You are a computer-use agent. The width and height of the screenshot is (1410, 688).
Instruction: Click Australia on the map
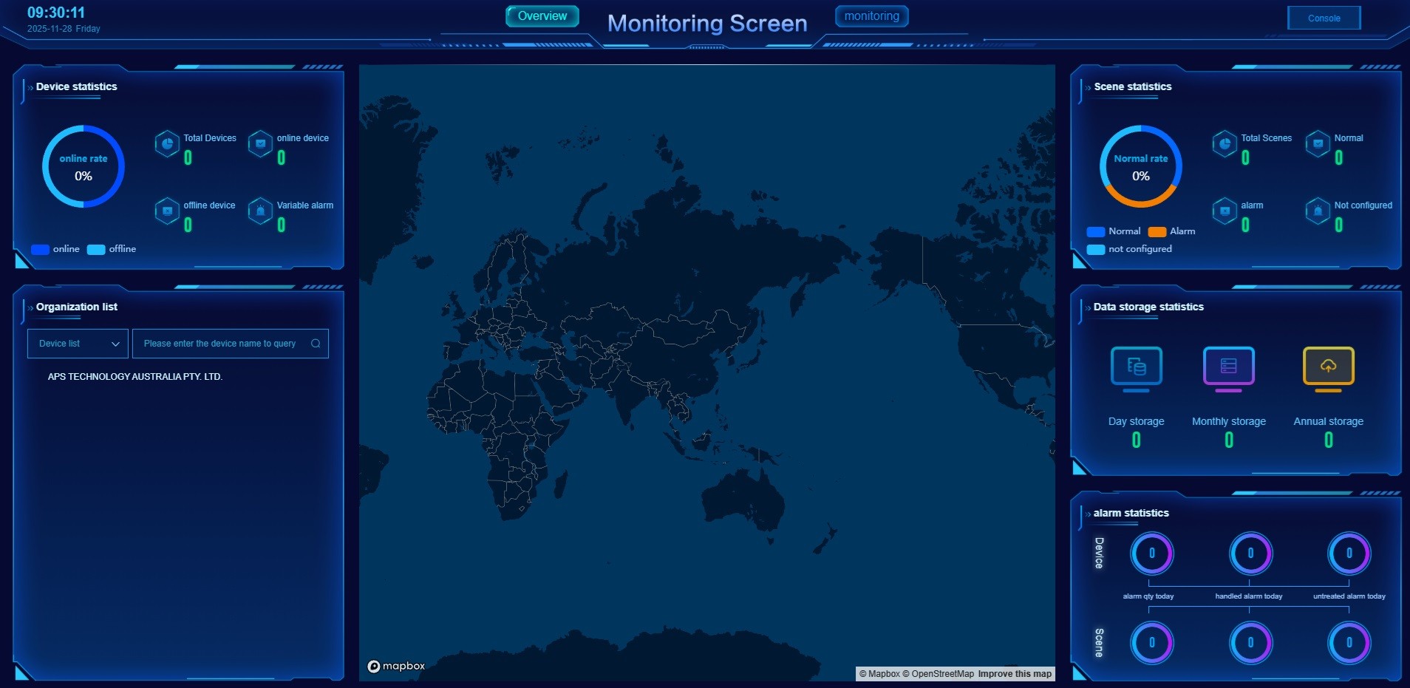click(743, 503)
